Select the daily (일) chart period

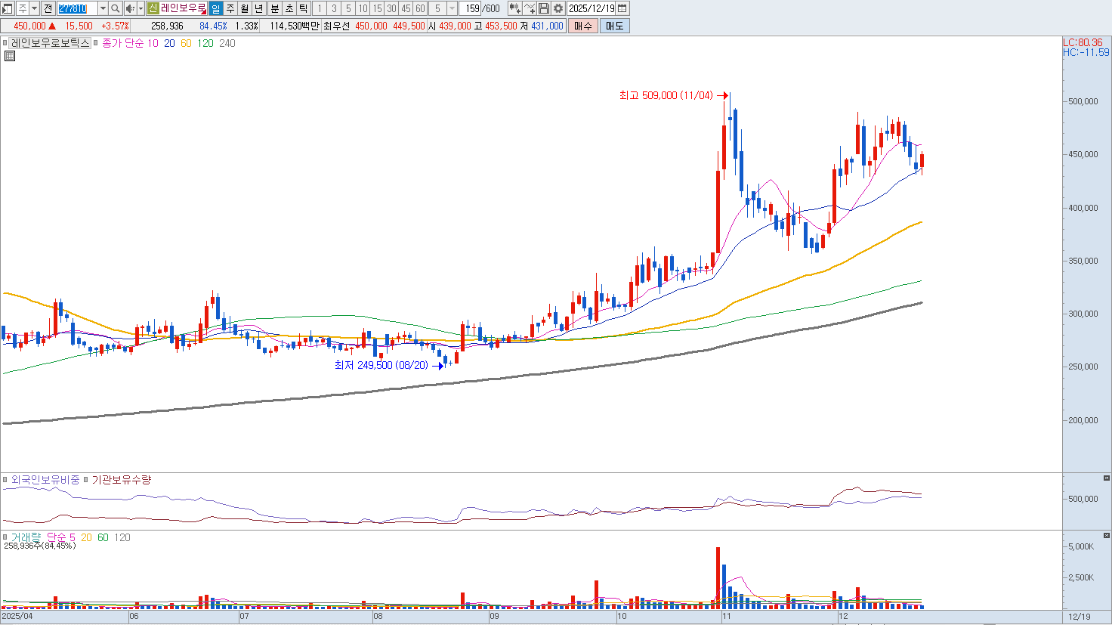pos(215,8)
